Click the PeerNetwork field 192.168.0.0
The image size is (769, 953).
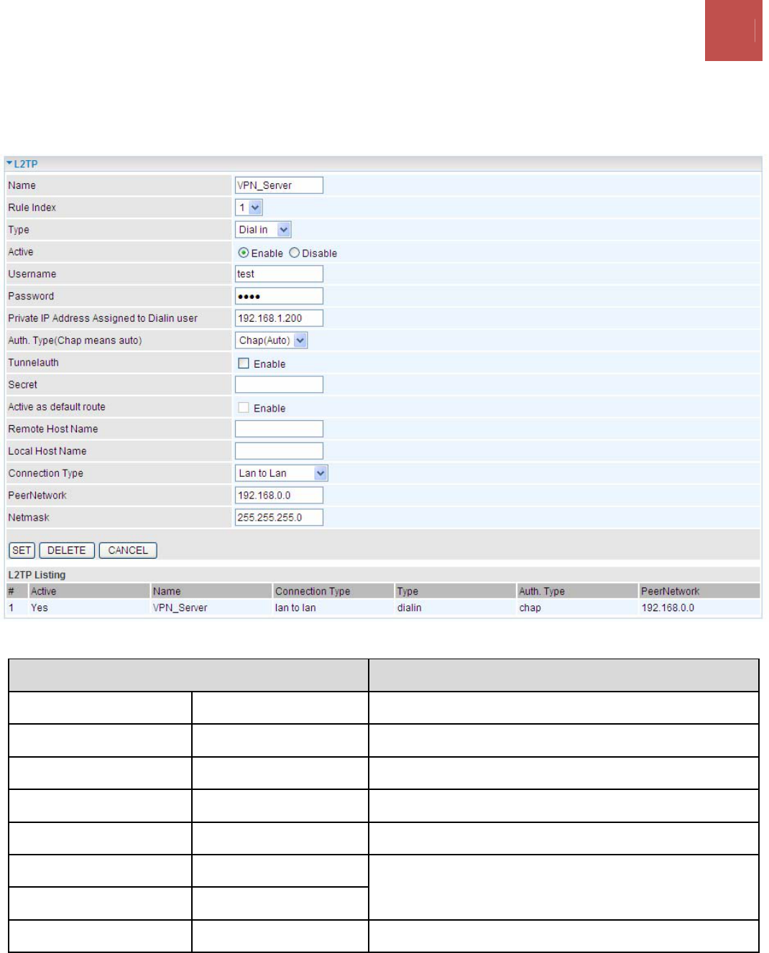click(x=279, y=496)
